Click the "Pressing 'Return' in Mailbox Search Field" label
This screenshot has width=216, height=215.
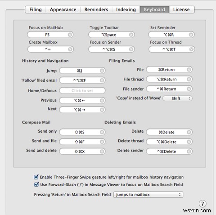(72, 195)
